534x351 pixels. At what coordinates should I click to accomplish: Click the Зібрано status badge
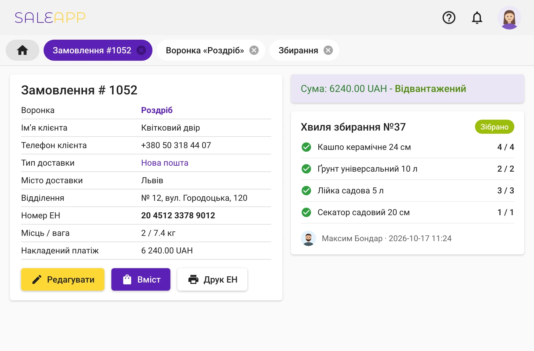click(495, 127)
